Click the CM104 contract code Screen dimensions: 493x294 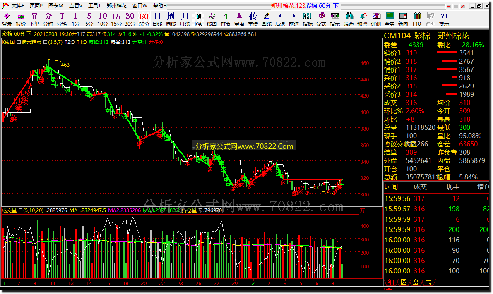point(397,36)
